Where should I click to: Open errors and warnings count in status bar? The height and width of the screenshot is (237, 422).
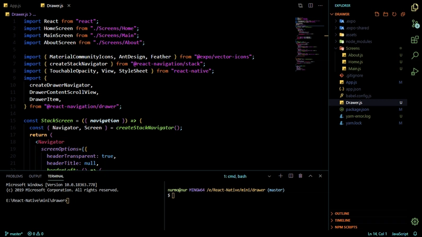tap(35, 234)
